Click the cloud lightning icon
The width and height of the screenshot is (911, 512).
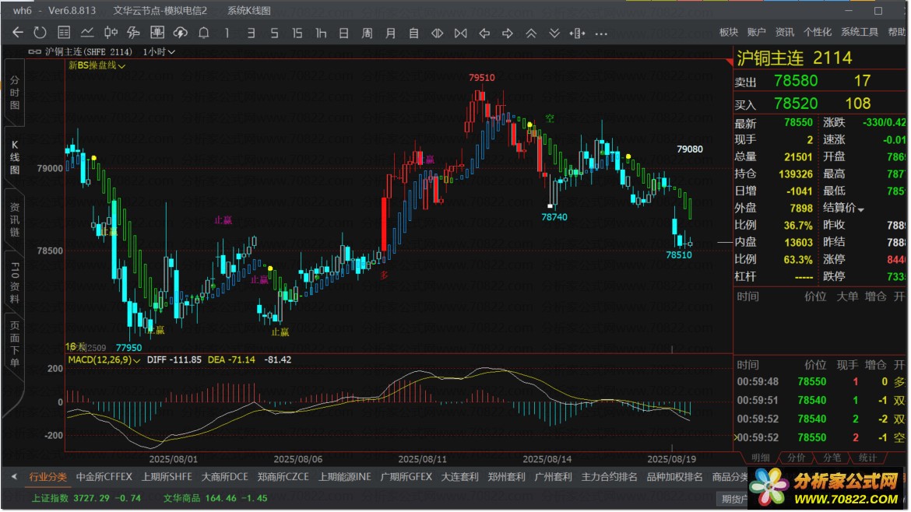click(180, 33)
